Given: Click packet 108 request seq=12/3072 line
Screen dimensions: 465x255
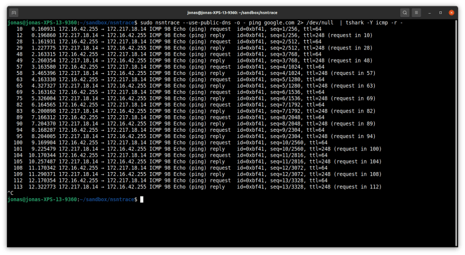Looking at the screenshot, I should pyautogui.click(x=170, y=168).
